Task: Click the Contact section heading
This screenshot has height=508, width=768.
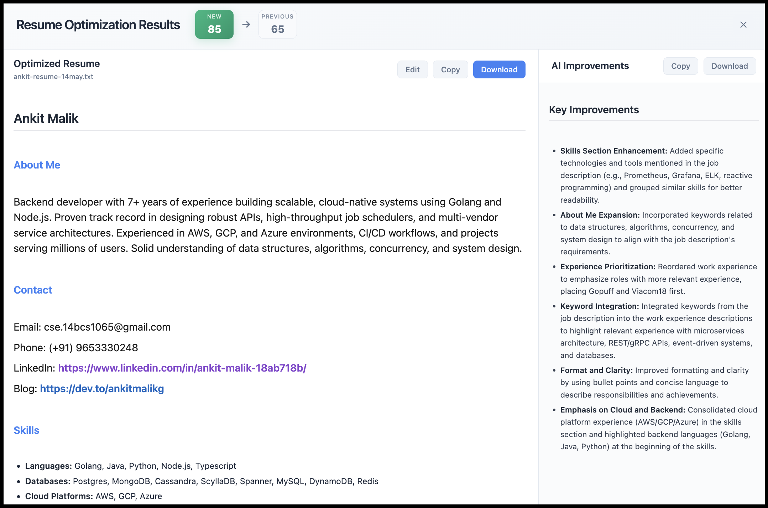Action: 33,290
